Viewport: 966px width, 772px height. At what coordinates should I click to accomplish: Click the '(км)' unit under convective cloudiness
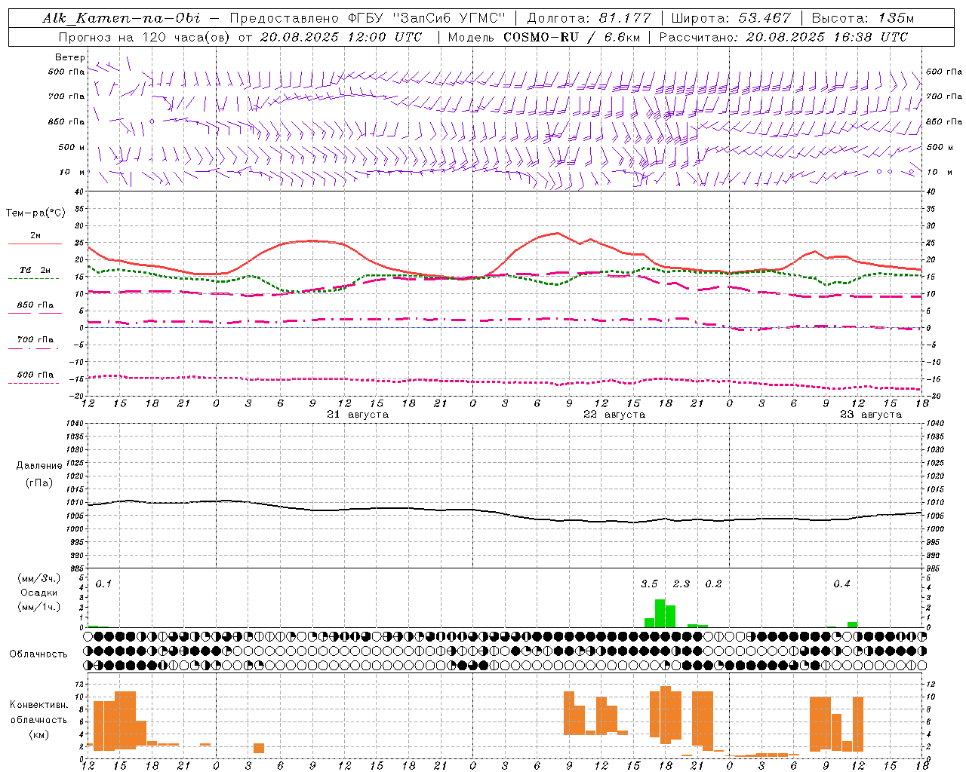[39, 734]
